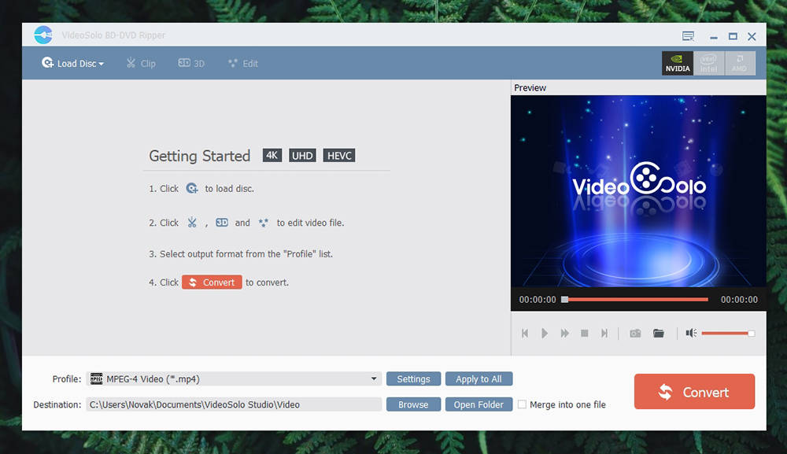Open the Edit effects tool

[243, 63]
